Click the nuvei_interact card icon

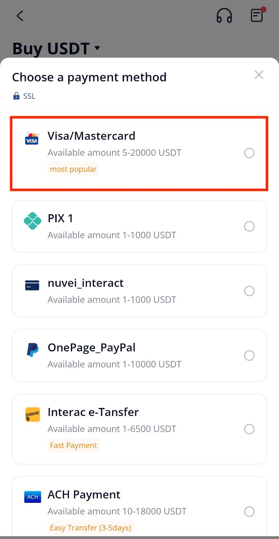click(x=32, y=285)
